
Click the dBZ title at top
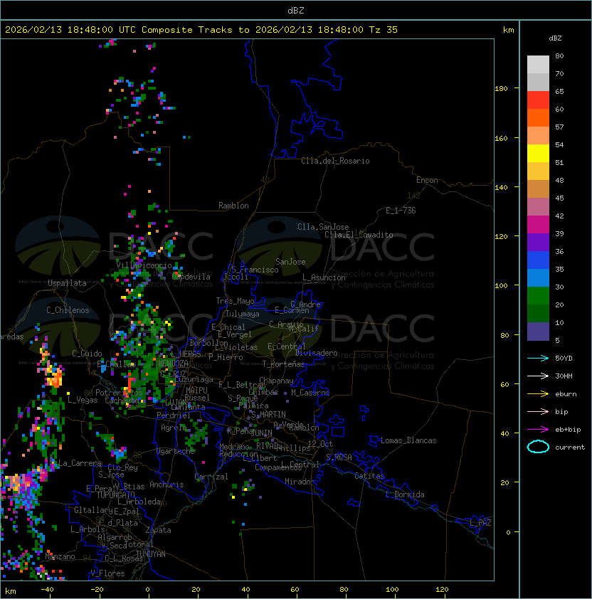pos(296,10)
